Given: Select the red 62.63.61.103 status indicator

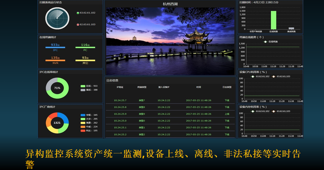Looking at the screenshot, I should pyautogui.click(x=78, y=25).
